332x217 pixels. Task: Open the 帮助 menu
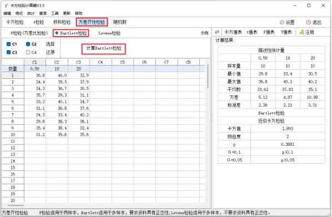point(78,13)
